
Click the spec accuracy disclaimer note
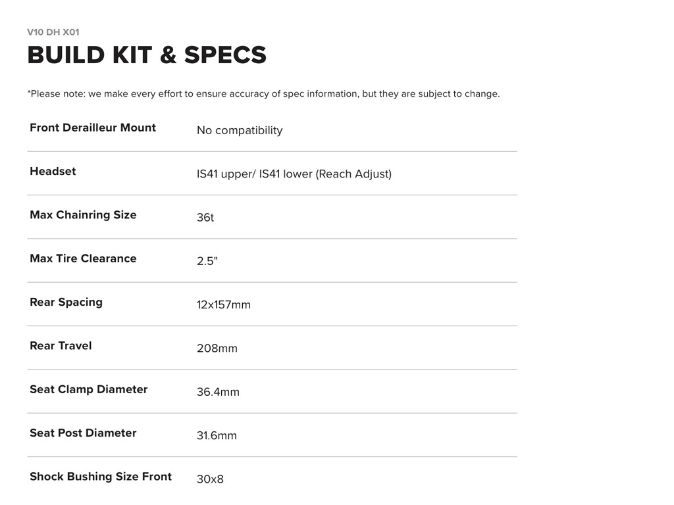point(263,94)
